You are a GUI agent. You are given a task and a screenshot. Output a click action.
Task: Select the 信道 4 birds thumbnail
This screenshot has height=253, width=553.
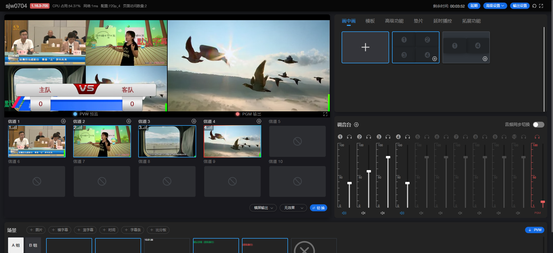click(x=232, y=141)
